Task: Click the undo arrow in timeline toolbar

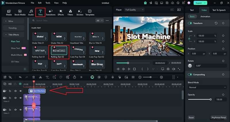Action: [20, 77]
